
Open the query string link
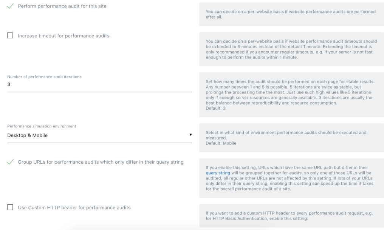click(x=218, y=173)
